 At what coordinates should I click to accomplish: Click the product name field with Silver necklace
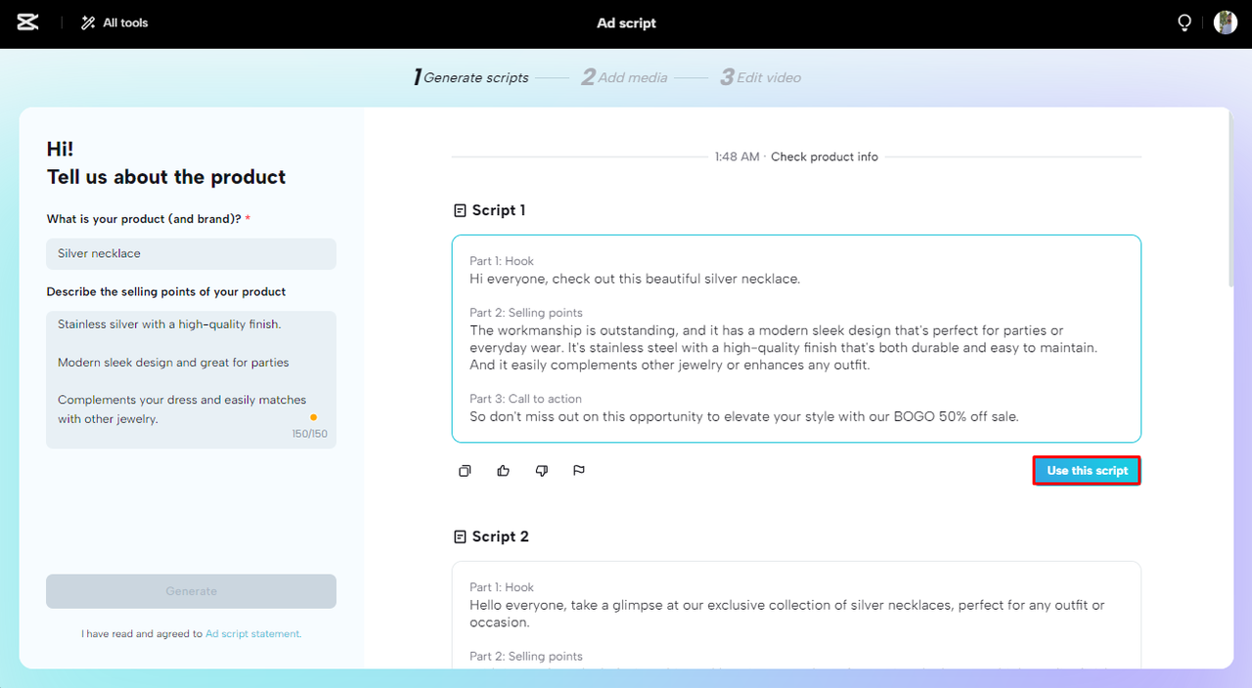[191, 254]
